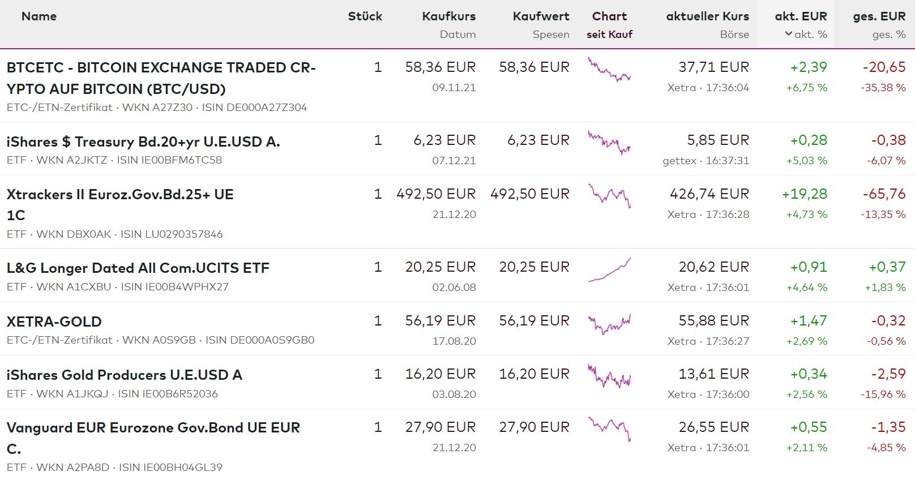The height and width of the screenshot is (480, 915).
Task: Sort by ges. EUR column header
Action: pyautogui.click(x=879, y=16)
